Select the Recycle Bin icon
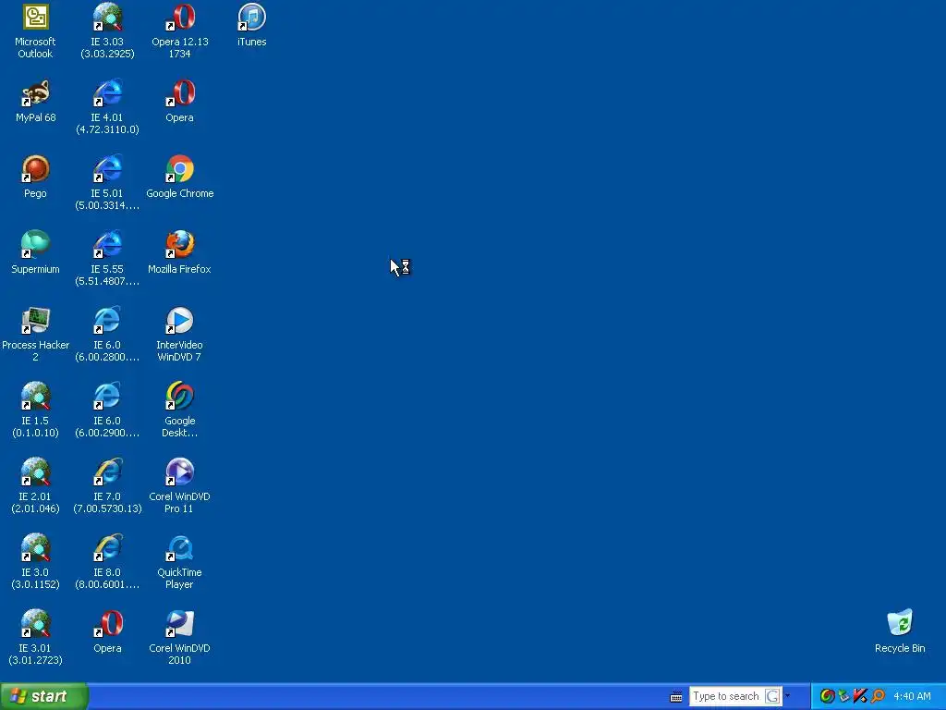The width and height of the screenshot is (946, 710). pyautogui.click(x=900, y=624)
